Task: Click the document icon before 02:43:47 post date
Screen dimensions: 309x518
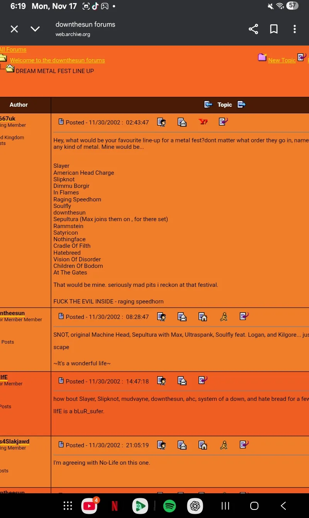Action: coord(61,122)
